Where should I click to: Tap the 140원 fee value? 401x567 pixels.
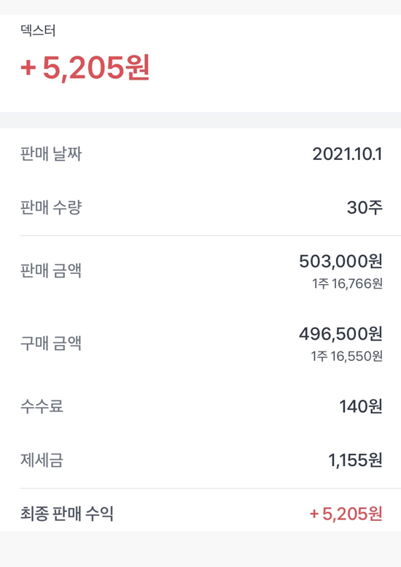point(361,406)
